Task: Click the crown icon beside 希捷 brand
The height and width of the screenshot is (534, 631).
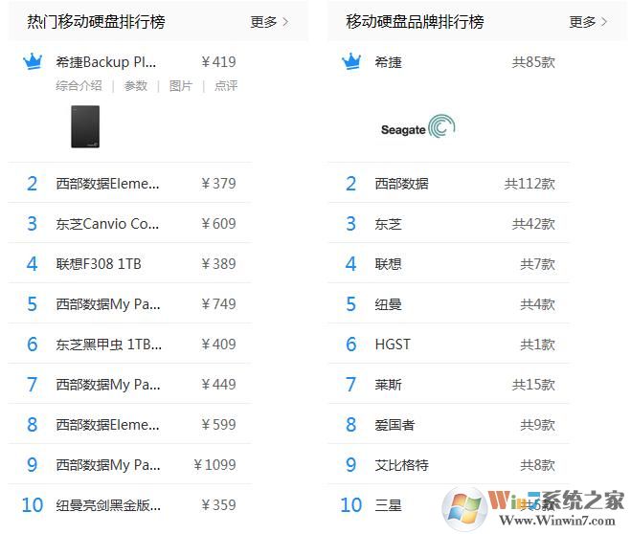Action: click(351, 62)
